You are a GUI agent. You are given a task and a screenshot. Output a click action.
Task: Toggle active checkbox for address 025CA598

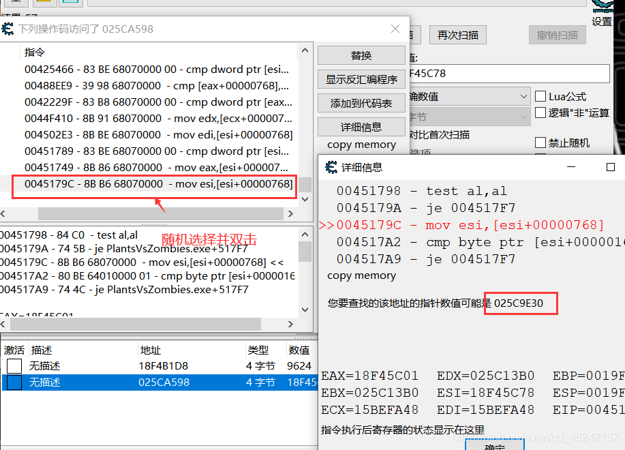pyautogui.click(x=14, y=382)
